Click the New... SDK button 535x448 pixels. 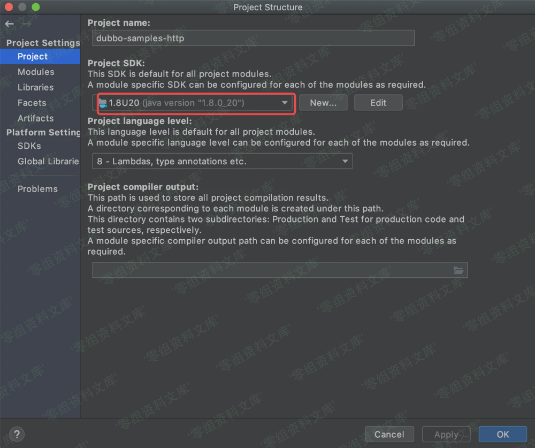[x=323, y=103]
